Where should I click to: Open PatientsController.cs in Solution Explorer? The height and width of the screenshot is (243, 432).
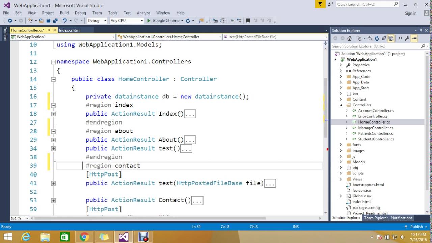376,133
